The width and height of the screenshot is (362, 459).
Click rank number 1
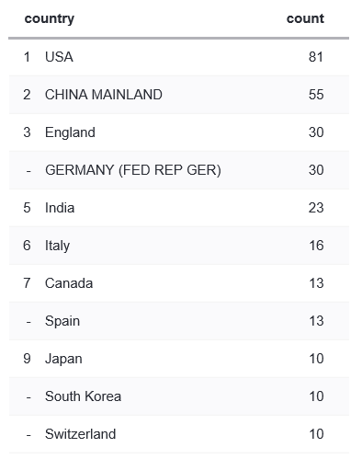click(x=27, y=57)
